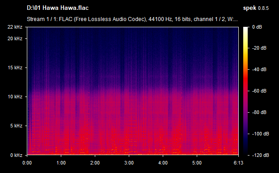This screenshot has height=173, width=279.
Task: Click the 2:00 time axis marker
Action: coord(95,163)
